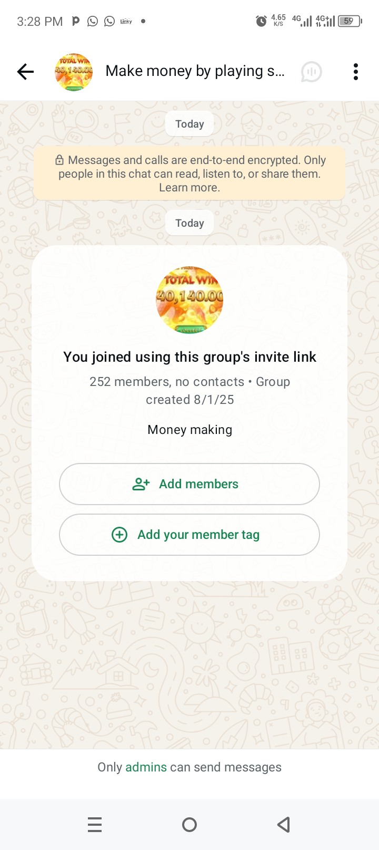
Task: Tap the alarm icon in the status bar
Action: tap(261, 21)
